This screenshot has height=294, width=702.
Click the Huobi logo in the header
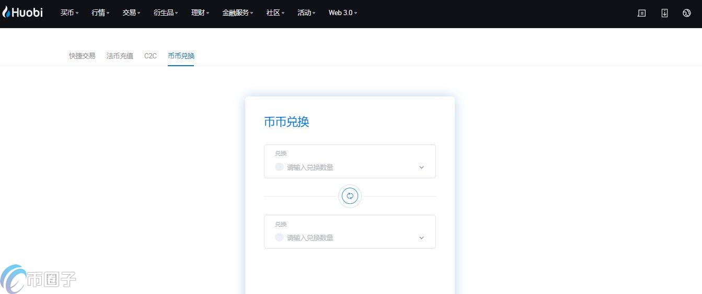tap(23, 13)
